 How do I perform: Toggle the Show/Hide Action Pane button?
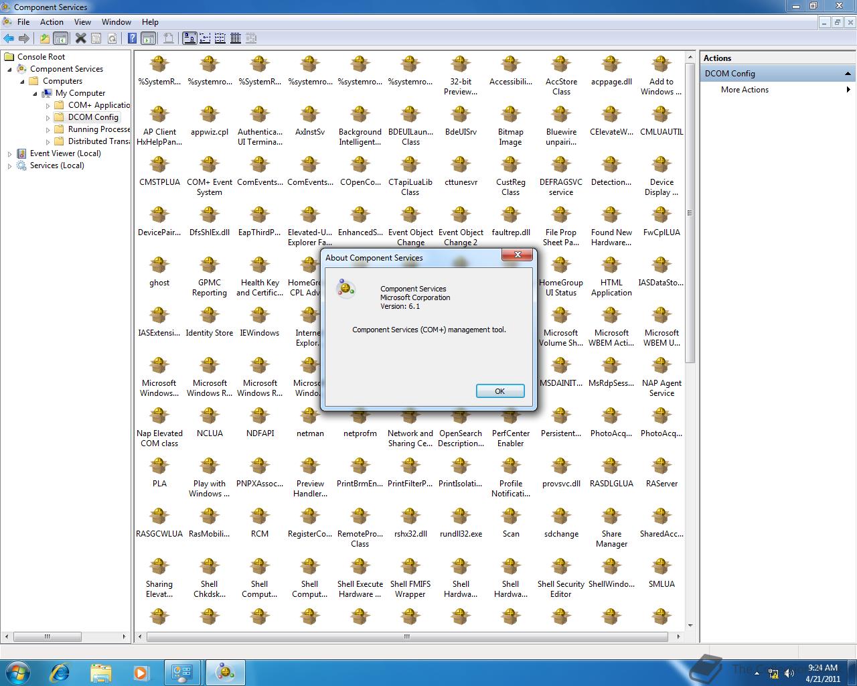149,38
